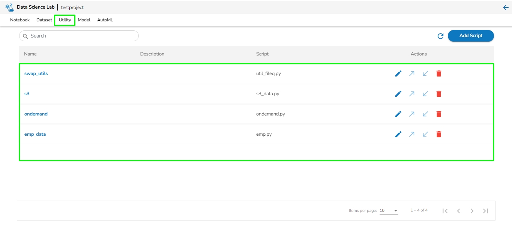Click the export arrow for swap_utils

point(412,73)
